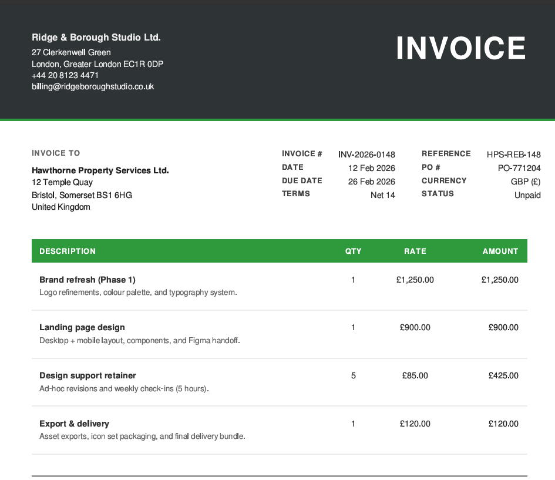Click invoice number INV-2026-0148
This screenshot has width=555, height=480.
pyautogui.click(x=366, y=155)
